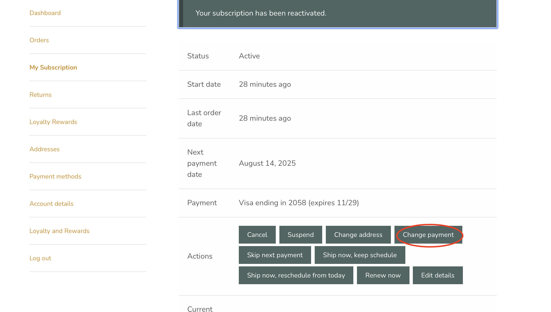Open the Returns section
Screen dimensions: 551x312
pyautogui.click(x=41, y=95)
